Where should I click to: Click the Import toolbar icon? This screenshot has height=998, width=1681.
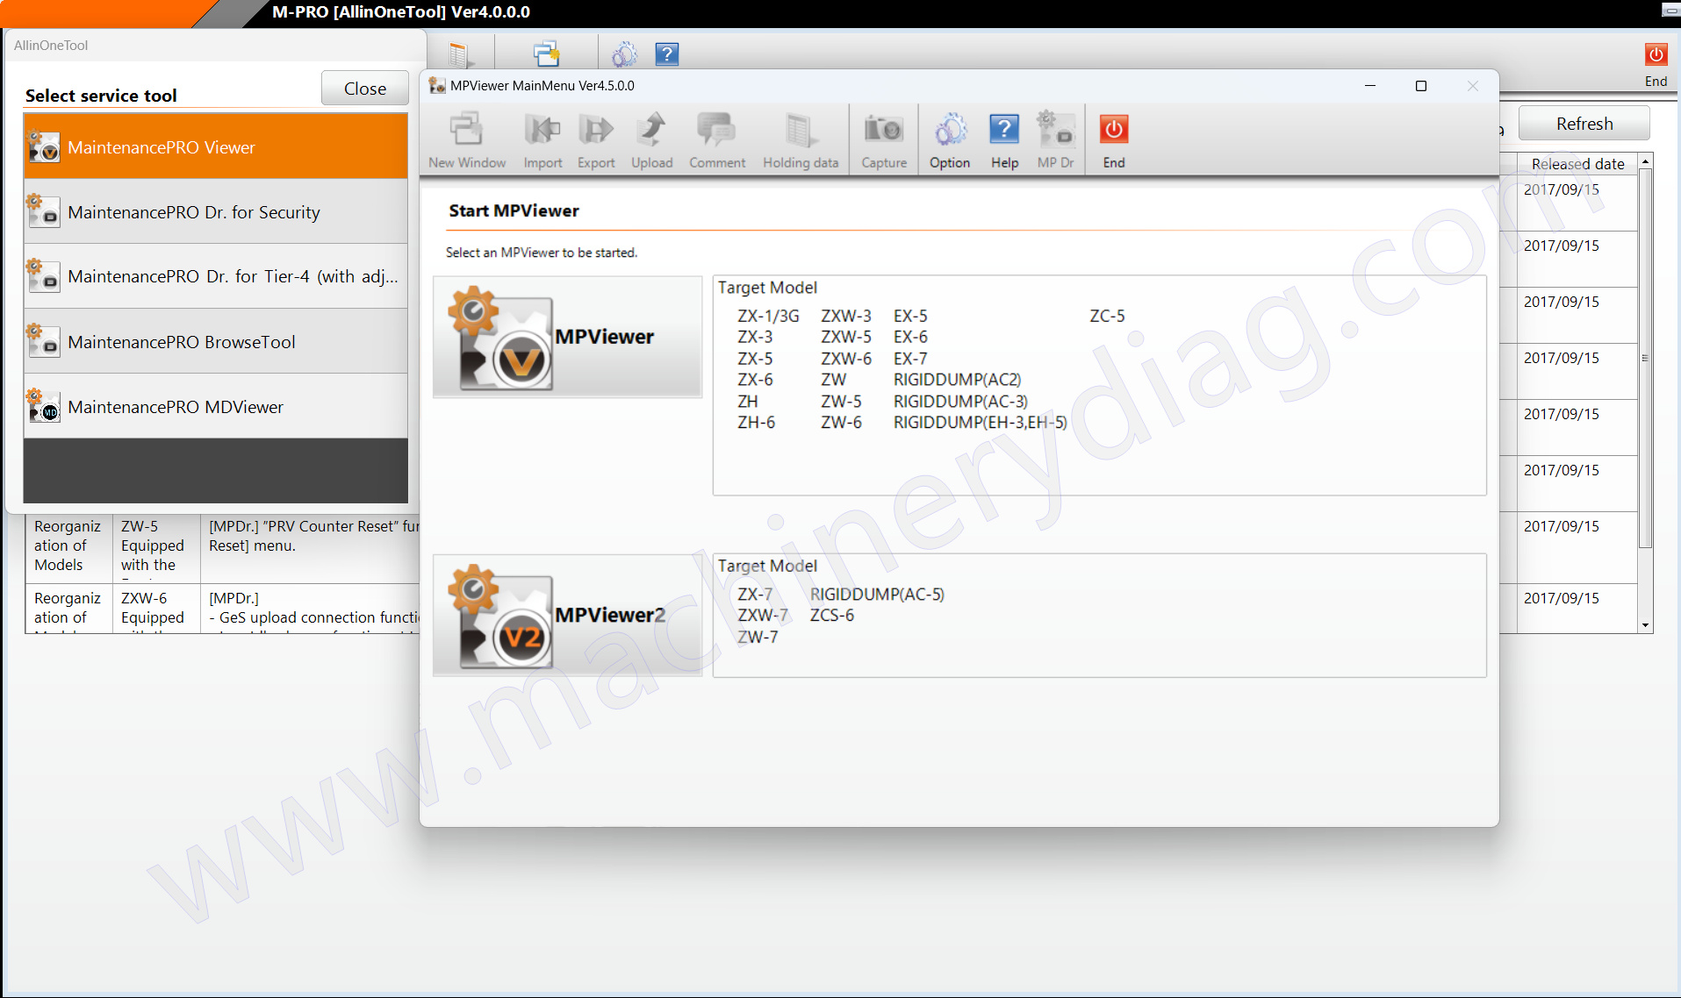click(x=542, y=140)
